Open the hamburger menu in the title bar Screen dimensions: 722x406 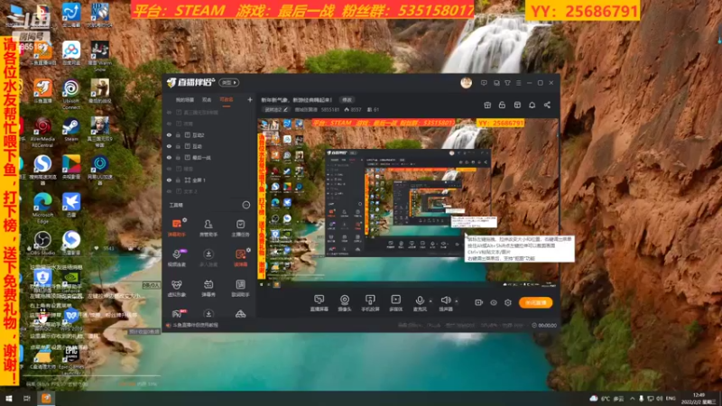pyautogui.click(x=518, y=83)
